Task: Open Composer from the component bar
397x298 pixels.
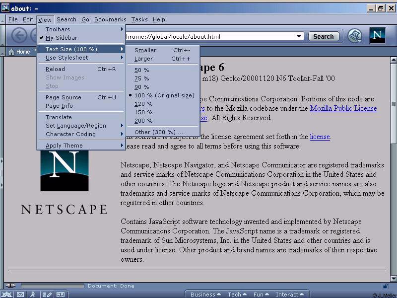Action: click(x=47, y=295)
